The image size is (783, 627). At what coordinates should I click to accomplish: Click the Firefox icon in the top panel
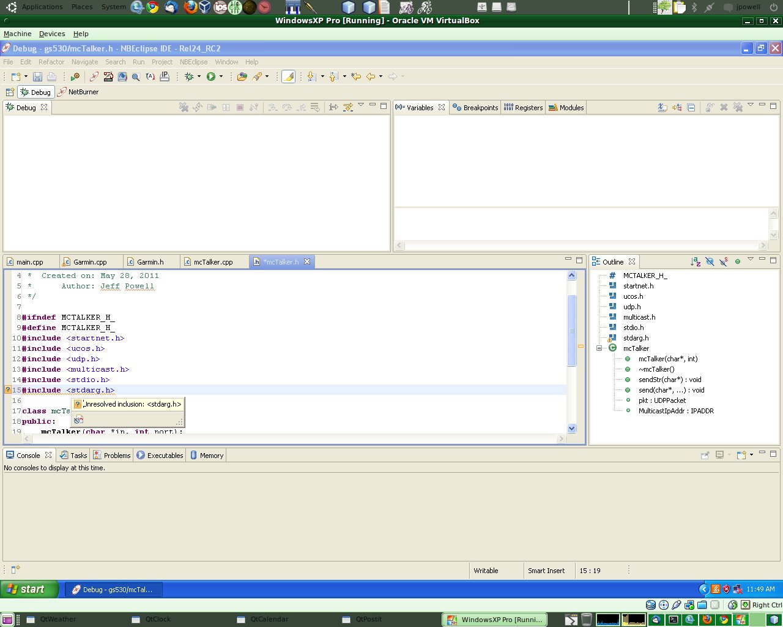[x=190, y=7]
